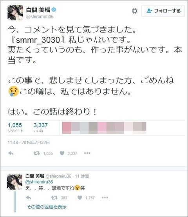Open more options on the reply tweet
The height and width of the screenshot is (217, 188).
coord(105,197)
